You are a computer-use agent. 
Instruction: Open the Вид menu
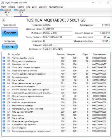[x=28, y=7]
